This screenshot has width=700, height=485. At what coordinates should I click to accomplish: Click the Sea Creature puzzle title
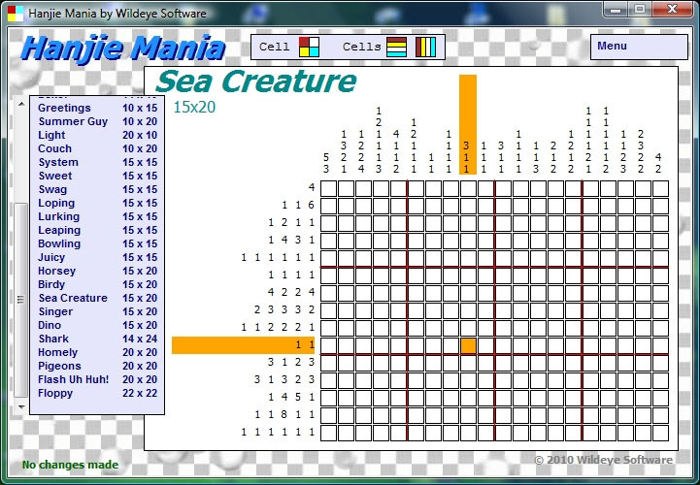tap(255, 81)
